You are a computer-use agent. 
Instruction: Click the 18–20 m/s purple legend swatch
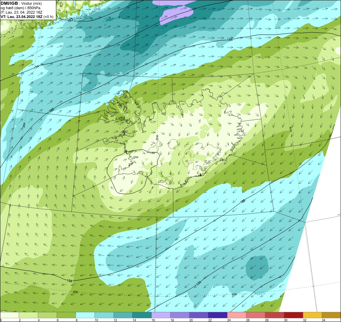click(x=180, y=315)
